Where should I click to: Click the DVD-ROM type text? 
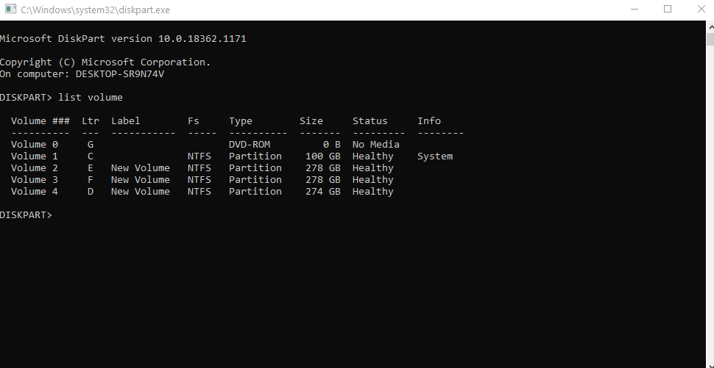click(250, 145)
